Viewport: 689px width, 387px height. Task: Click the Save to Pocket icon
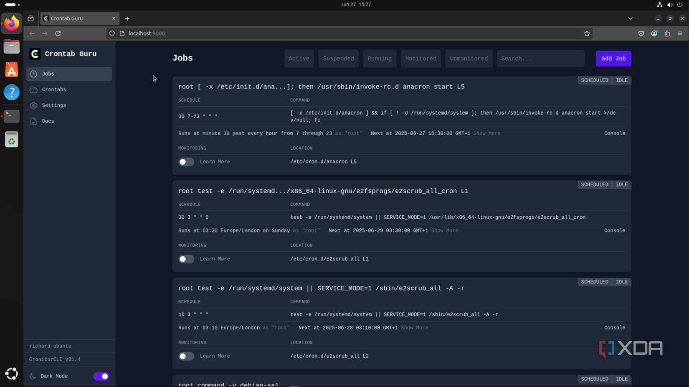641,33
